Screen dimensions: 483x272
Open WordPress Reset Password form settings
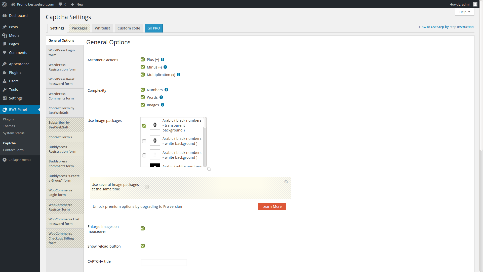65,81
